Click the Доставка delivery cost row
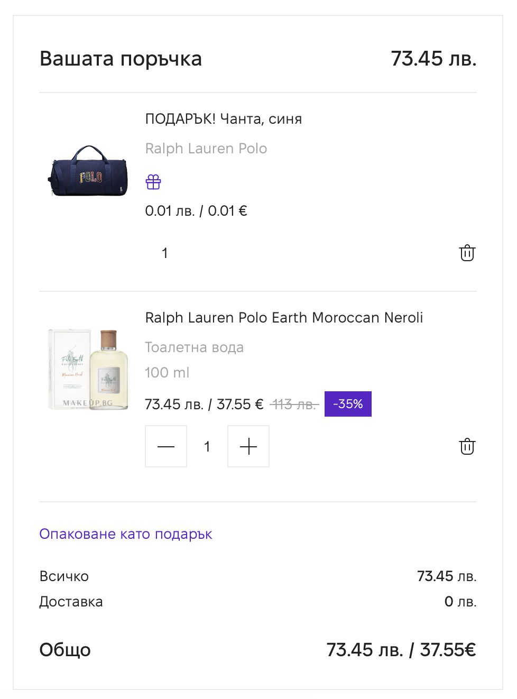 [258, 602]
